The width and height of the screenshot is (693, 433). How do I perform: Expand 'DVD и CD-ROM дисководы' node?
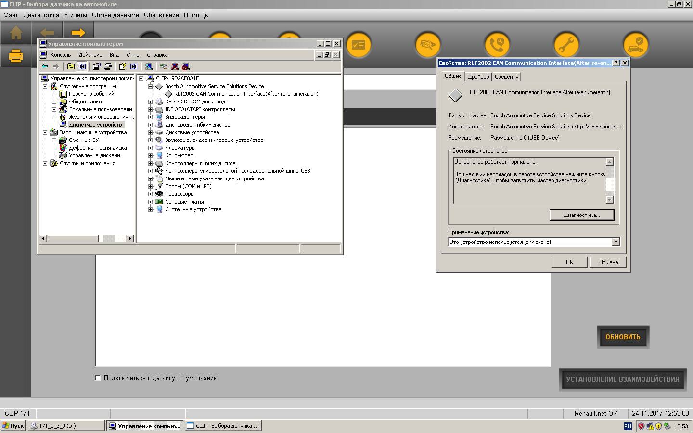tap(150, 102)
